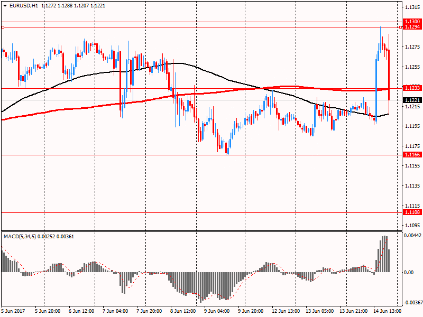Viewport: 423px width, 317px height.
Task: Click the 7 Jun 20:00 time label
Action: pyautogui.click(x=149, y=311)
